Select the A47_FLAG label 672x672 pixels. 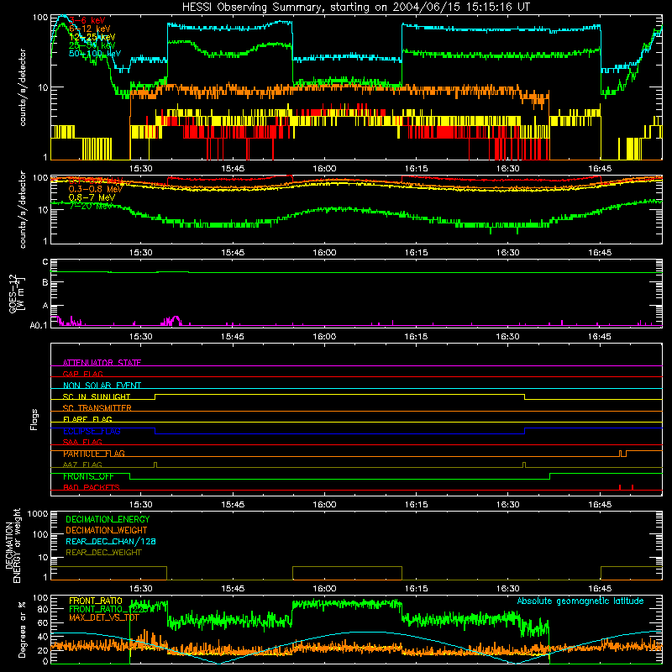[x=82, y=465]
